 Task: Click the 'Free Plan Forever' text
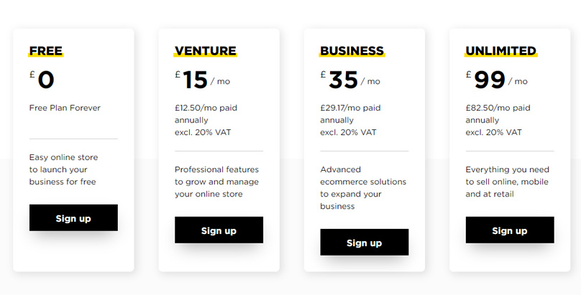click(x=65, y=108)
